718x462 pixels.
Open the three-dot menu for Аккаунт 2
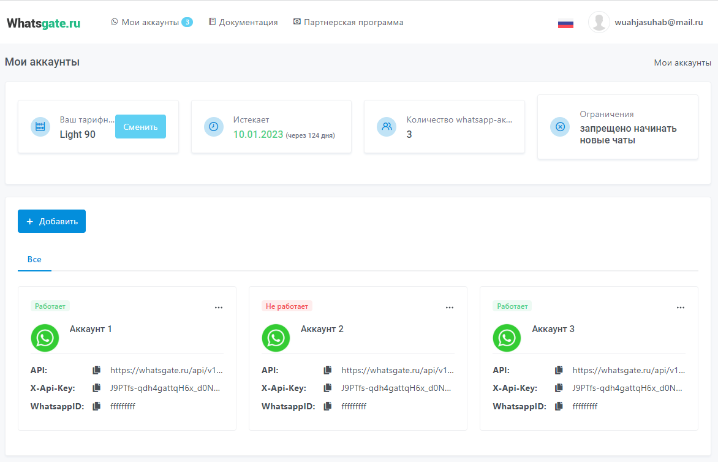[x=450, y=308]
